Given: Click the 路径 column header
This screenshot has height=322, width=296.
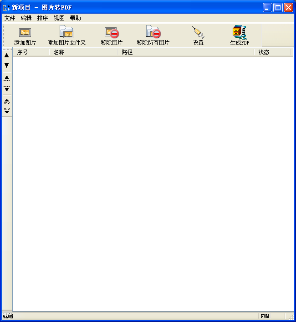Looking at the screenshot, I should (x=186, y=52).
